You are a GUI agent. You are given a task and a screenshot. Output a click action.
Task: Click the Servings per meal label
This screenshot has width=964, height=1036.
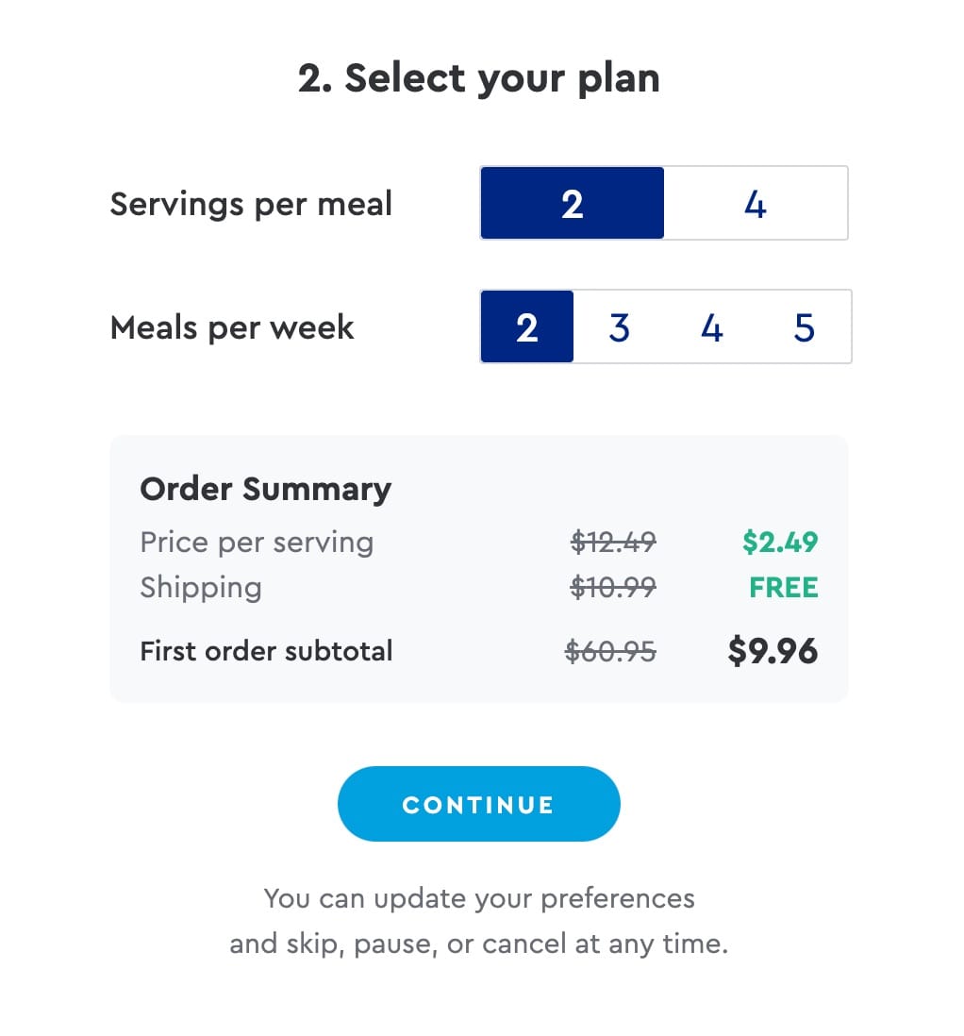[x=251, y=203]
